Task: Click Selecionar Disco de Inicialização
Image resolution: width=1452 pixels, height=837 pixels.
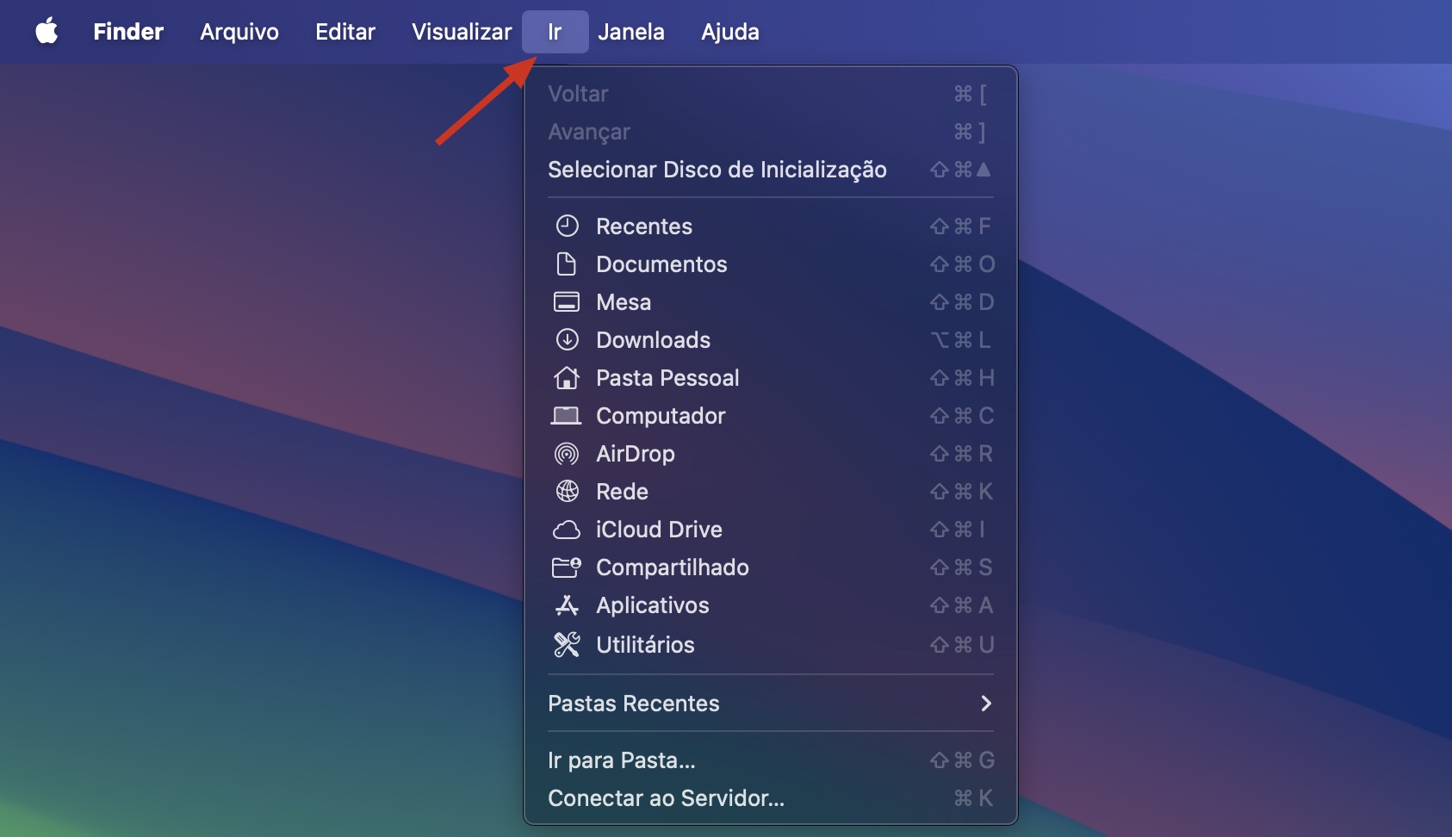Action: pos(717,170)
